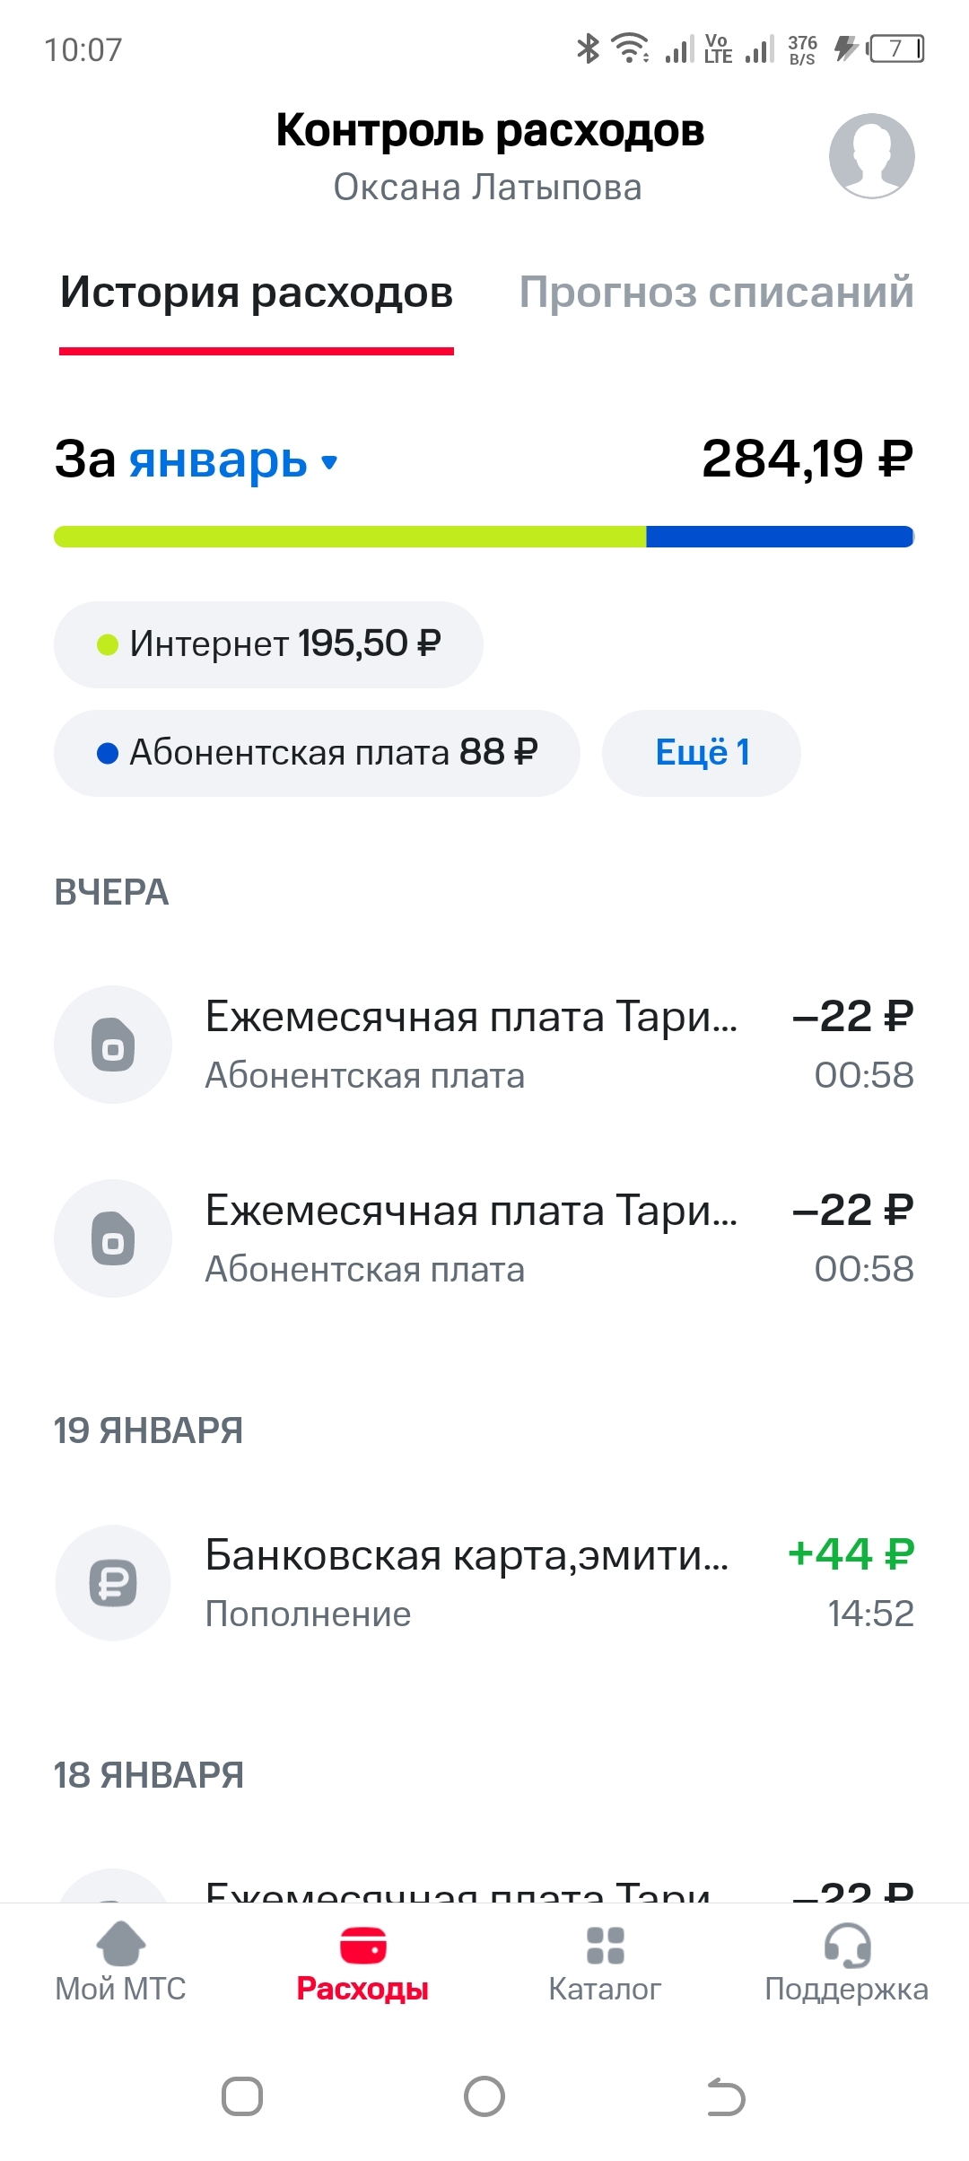Screen dimensions: 969x2161
Task: Open the Расходы wallet icon
Action: click(362, 1946)
